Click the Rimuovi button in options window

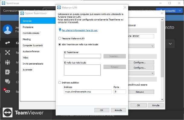(x=141, y=92)
